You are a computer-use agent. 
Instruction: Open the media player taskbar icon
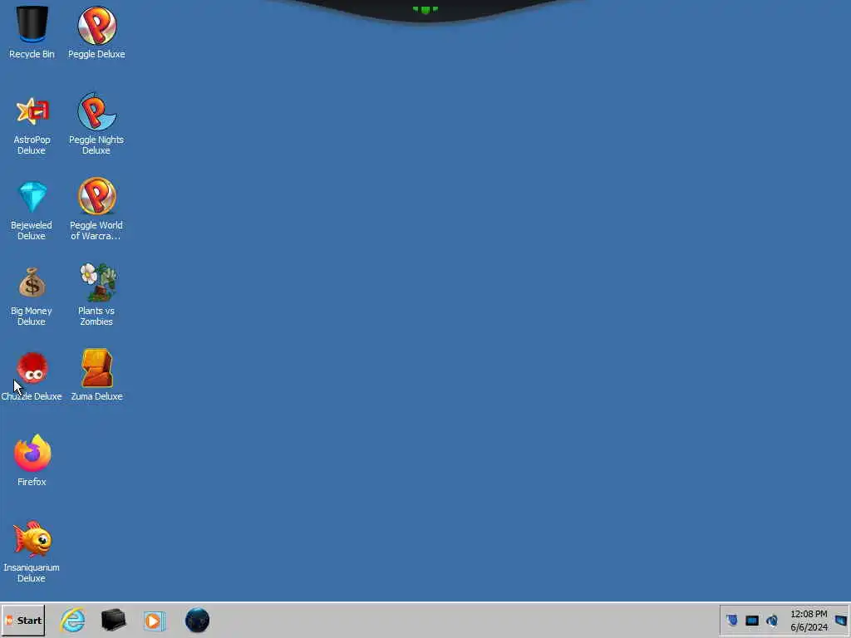[x=155, y=621]
